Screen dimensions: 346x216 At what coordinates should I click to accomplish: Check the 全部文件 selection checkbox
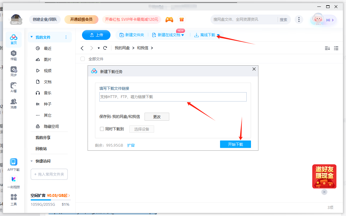pos(82,59)
